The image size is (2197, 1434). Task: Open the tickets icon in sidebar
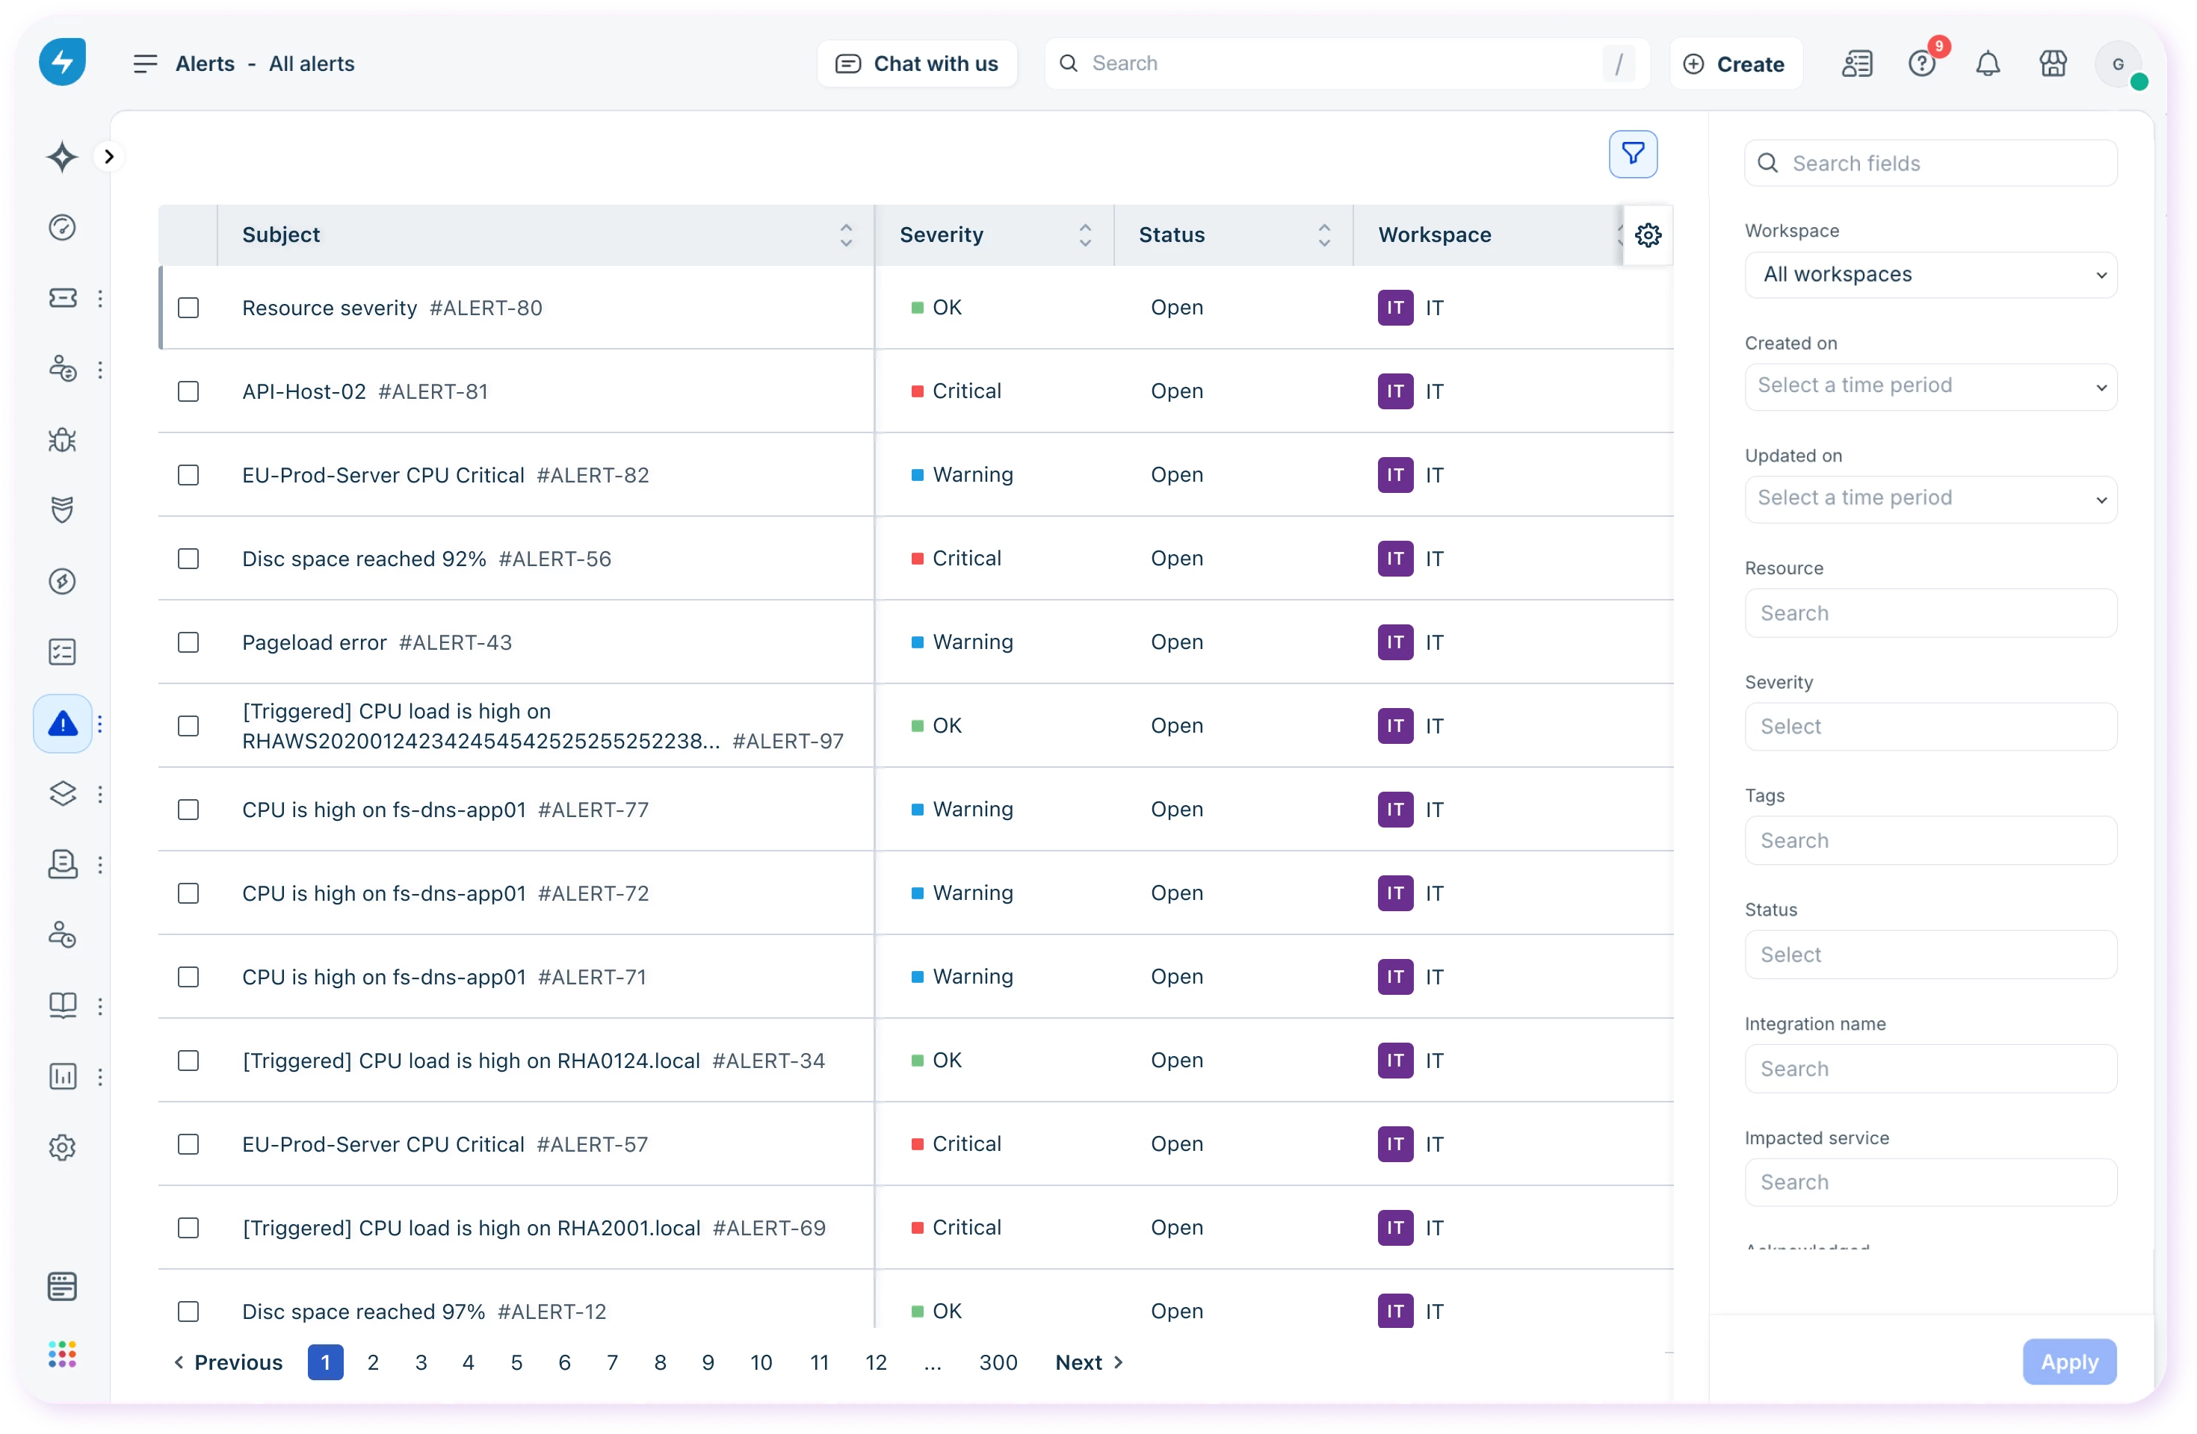63,298
